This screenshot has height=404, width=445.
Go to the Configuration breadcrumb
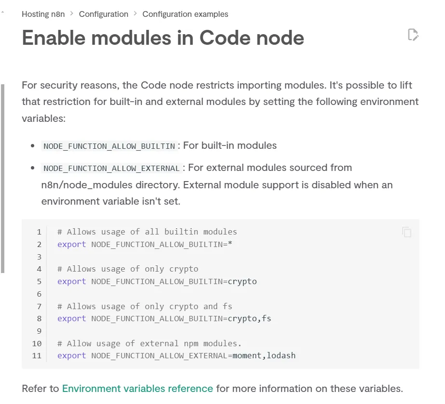pyautogui.click(x=104, y=14)
